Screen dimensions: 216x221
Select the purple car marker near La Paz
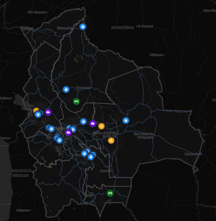tap(48, 112)
